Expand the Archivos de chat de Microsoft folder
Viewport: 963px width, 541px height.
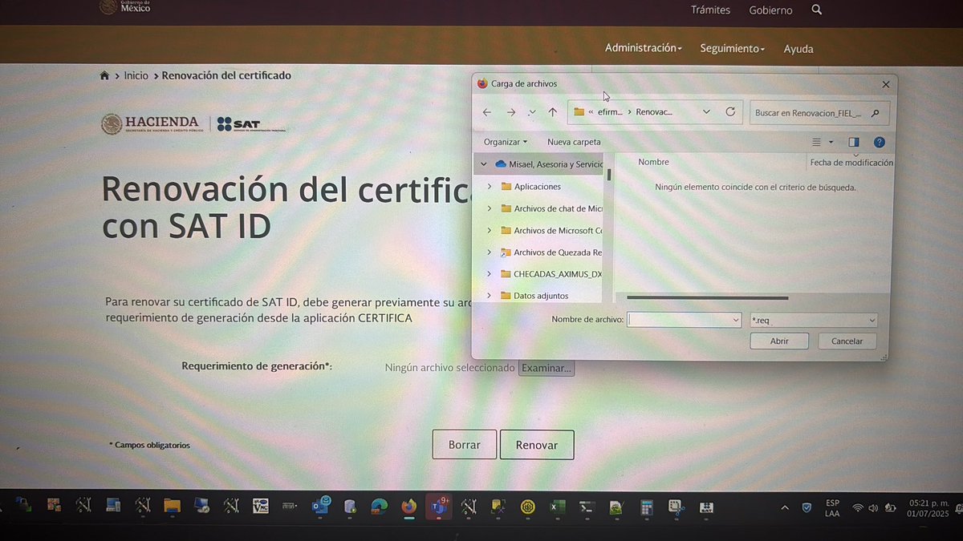click(x=490, y=208)
